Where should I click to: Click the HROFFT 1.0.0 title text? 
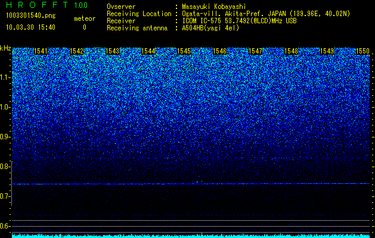(x=47, y=5)
